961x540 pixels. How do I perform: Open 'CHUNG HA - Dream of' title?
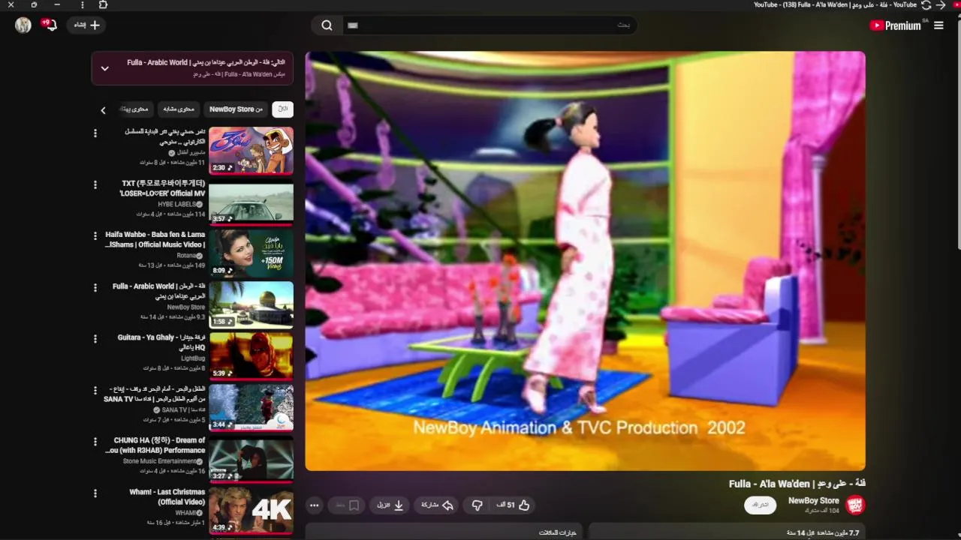[155, 445]
